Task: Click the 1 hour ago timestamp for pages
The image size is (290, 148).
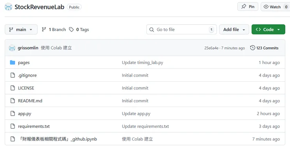Action: point(269,62)
